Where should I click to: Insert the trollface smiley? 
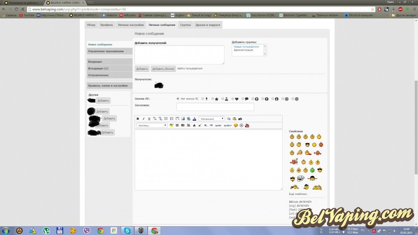pyautogui.click(x=301, y=179)
